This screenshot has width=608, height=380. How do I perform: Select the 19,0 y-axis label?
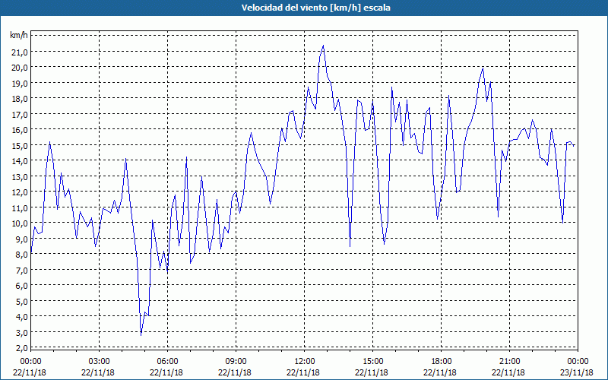20,84
